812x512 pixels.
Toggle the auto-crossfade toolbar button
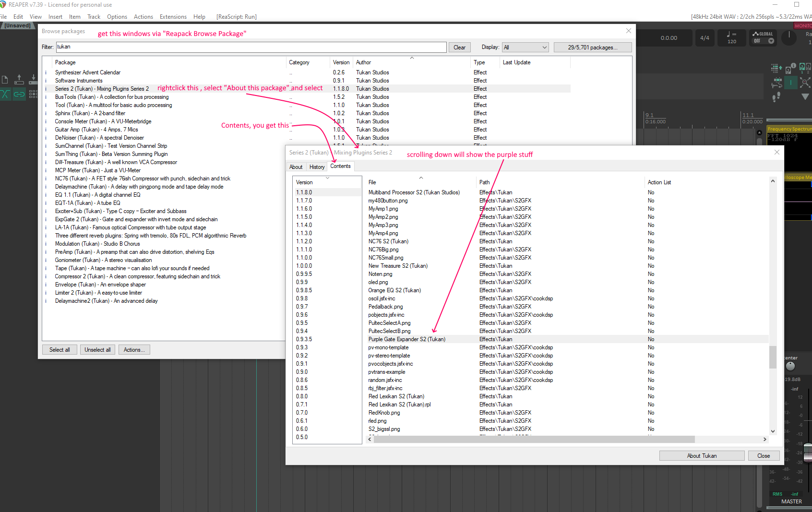(x=5, y=94)
